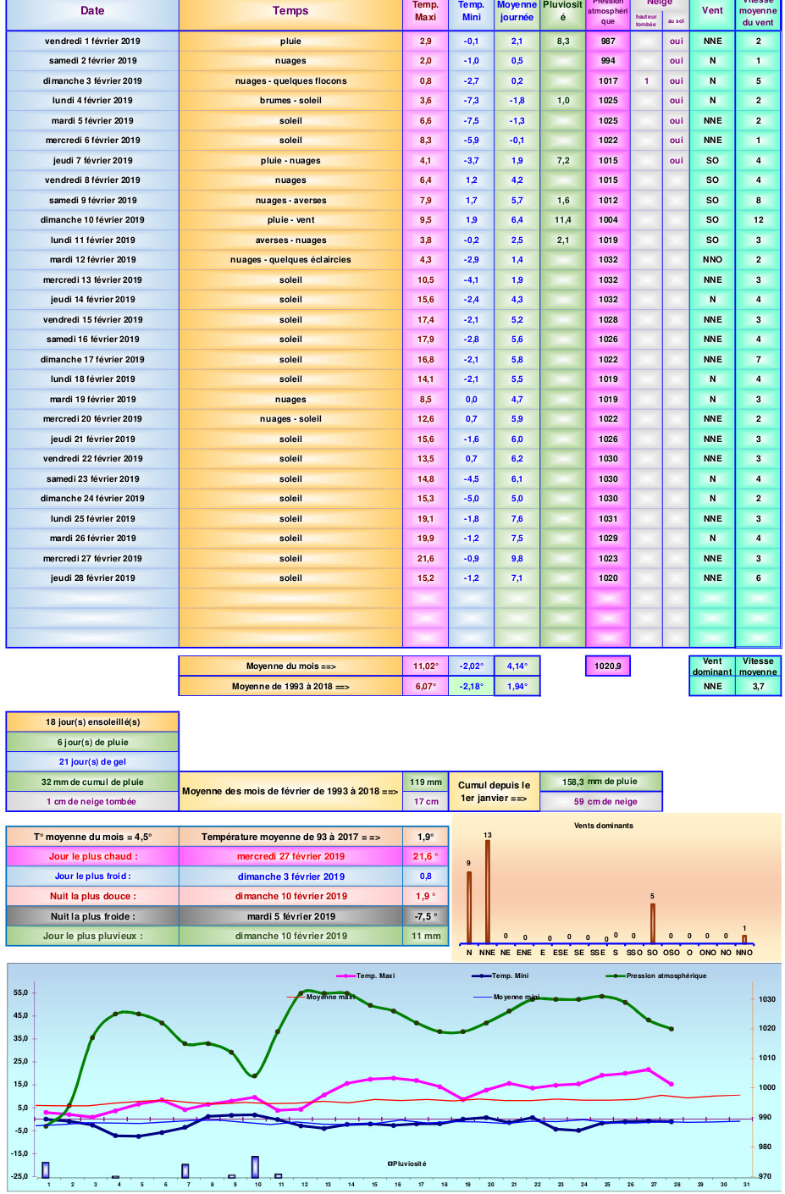Click the 'pluie - vent' weather cell

(x=290, y=220)
